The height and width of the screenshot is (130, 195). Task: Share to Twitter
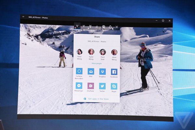click(x=102, y=87)
